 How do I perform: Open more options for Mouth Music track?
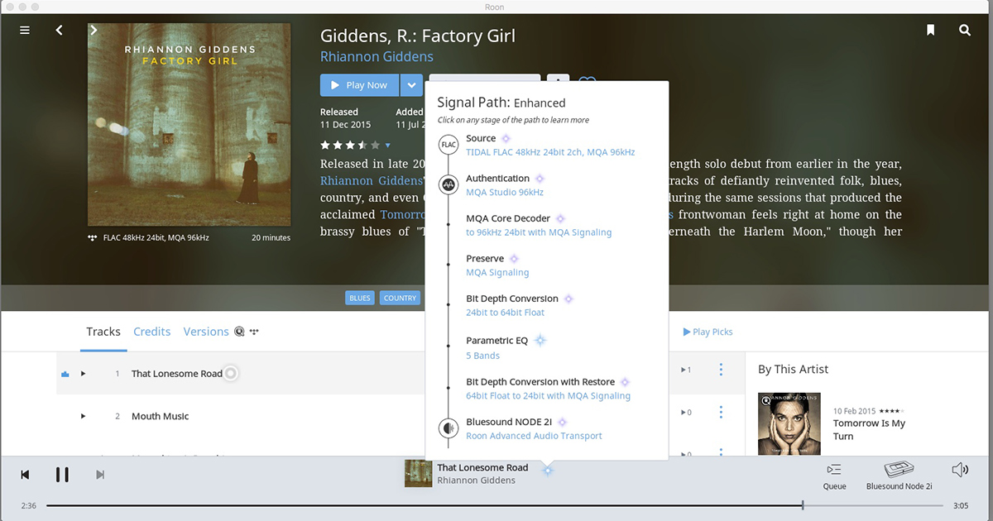click(721, 412)
